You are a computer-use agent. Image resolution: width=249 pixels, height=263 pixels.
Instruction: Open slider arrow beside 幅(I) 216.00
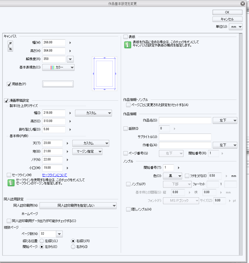[70, 113]
